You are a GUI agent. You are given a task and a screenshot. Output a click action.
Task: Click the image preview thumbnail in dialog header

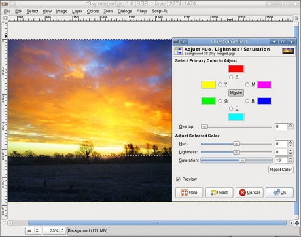[x=288, y=51]
